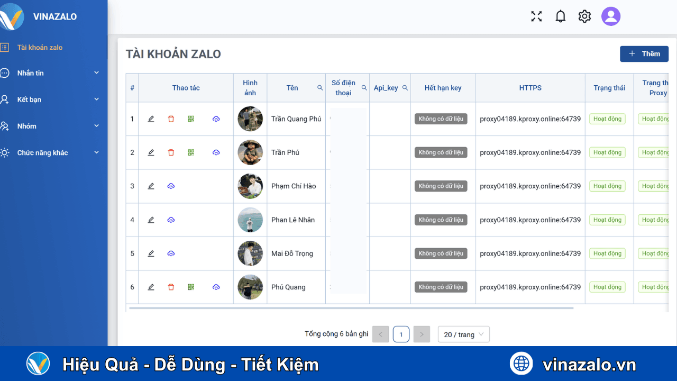Edit the Mai Đỗ Trọng account
The image size is (677, 381).
(x=151, y=253)
